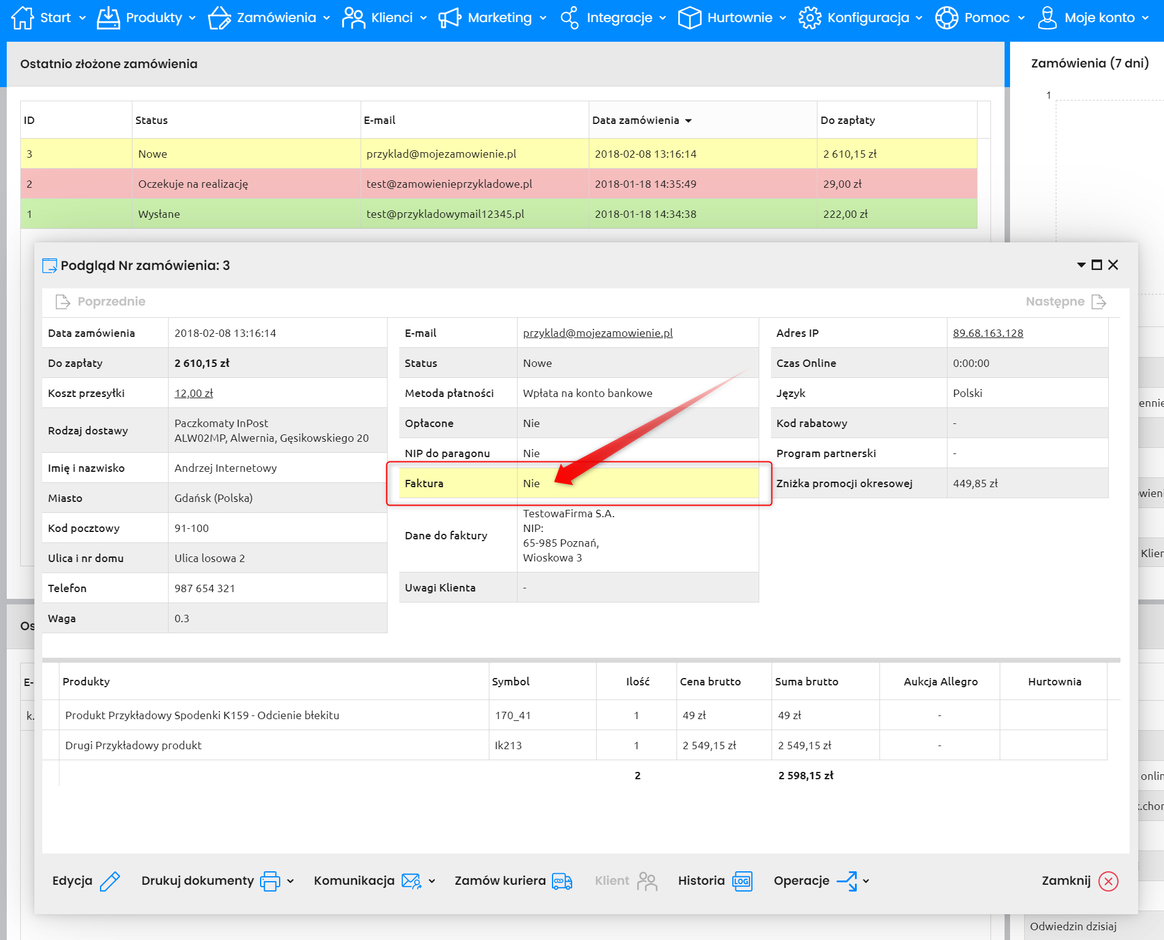Click the Marketing megaphone icon

pos(450,18)
